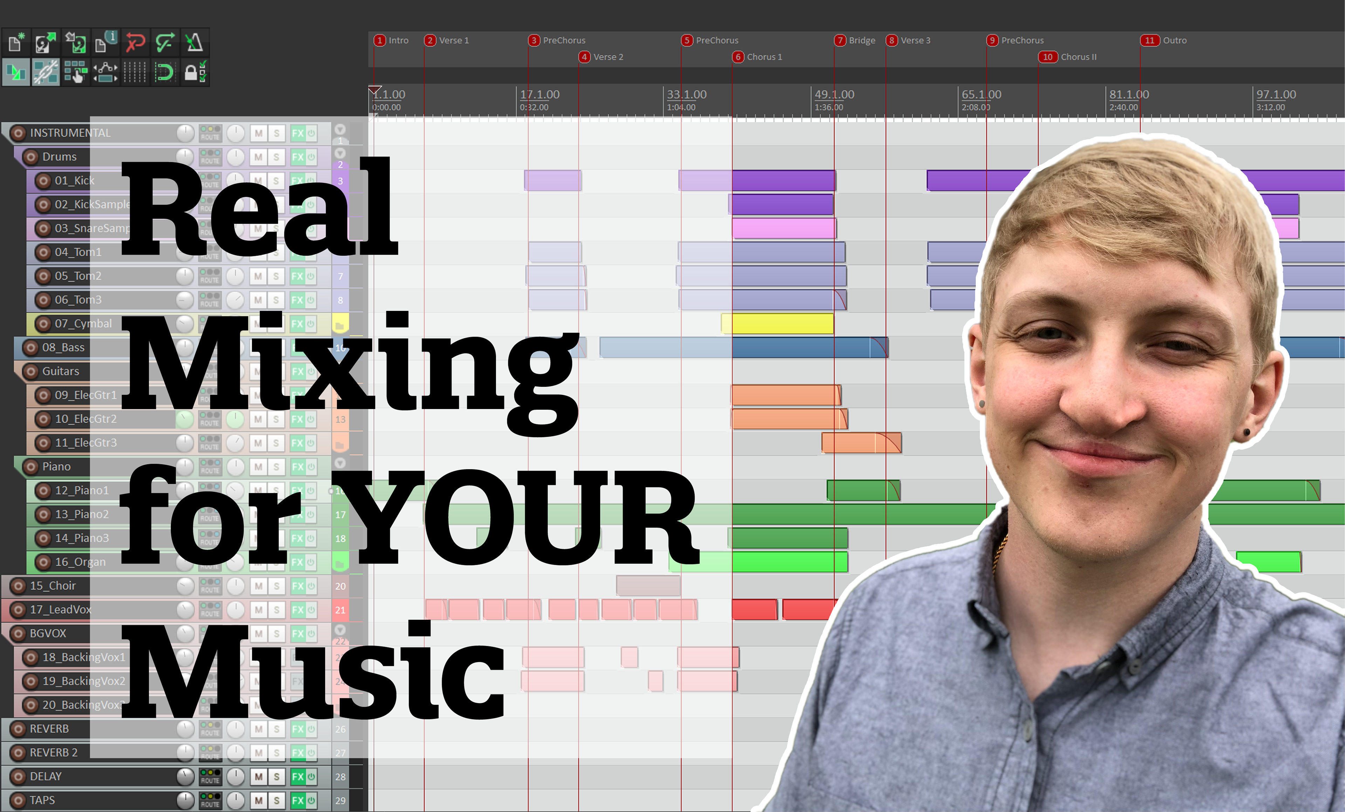Toggle FX bypass on DELAY track
The height and width of the screenshot is (812, 1345).
[311, 777]
